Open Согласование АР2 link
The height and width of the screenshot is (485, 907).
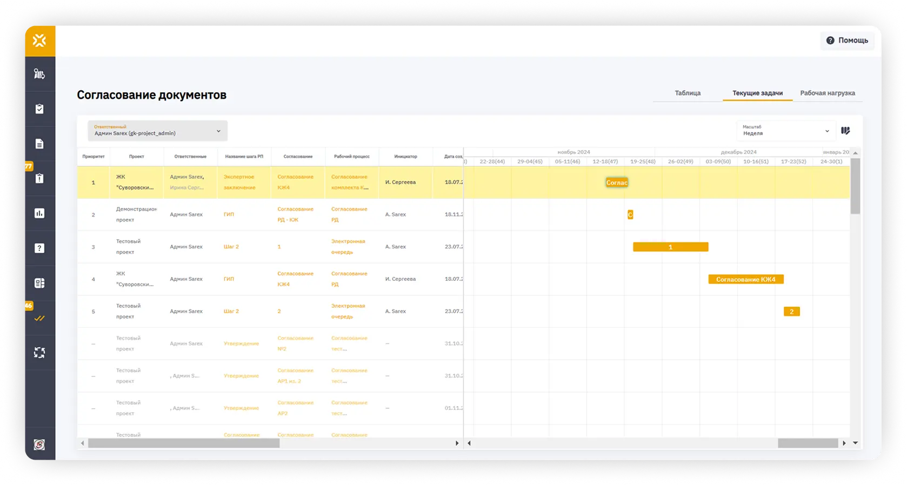coord(295,408)
